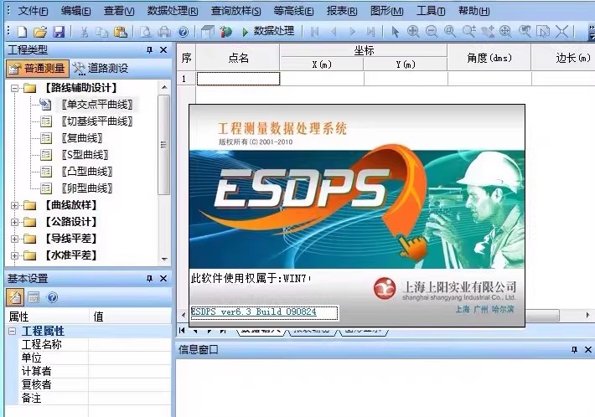This screenshot has width=595, height=417.
Task: Select 复曲线 in the tree
Action: click(82, 138)
